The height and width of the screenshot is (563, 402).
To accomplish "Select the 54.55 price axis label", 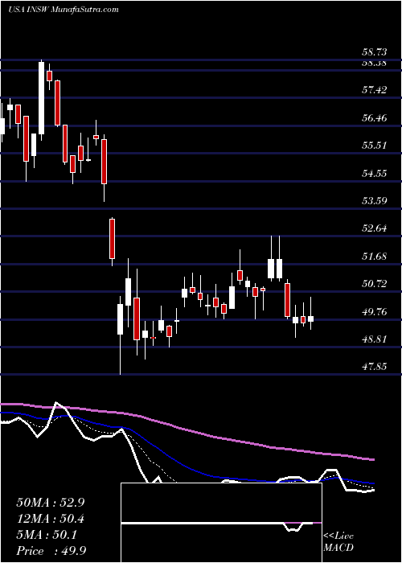I will pos(374,174).
